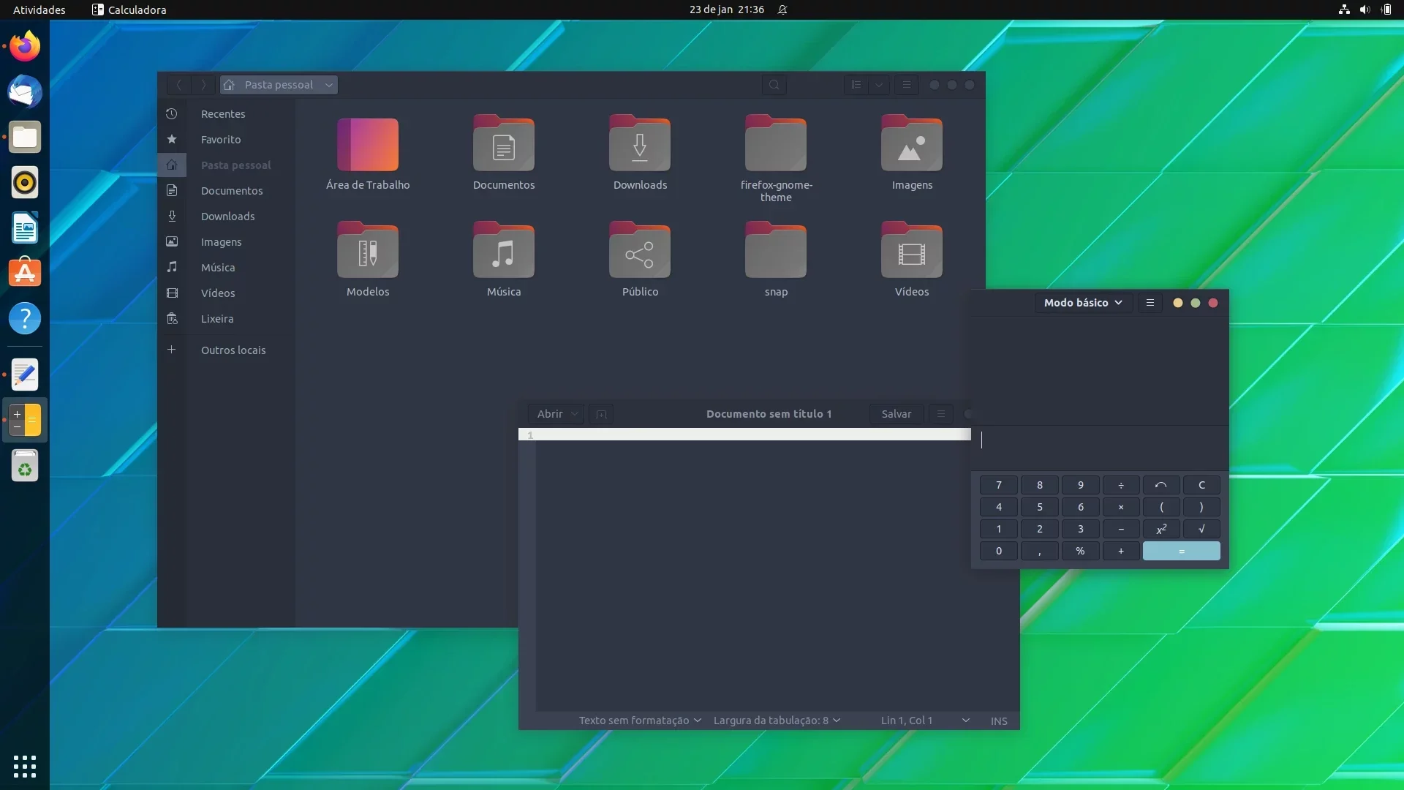Image resolution: width=1404 pixels, height=790 pixels.
Task: Expand the Lin 1, Col 1 dropdown
Action: coord(966,721)
